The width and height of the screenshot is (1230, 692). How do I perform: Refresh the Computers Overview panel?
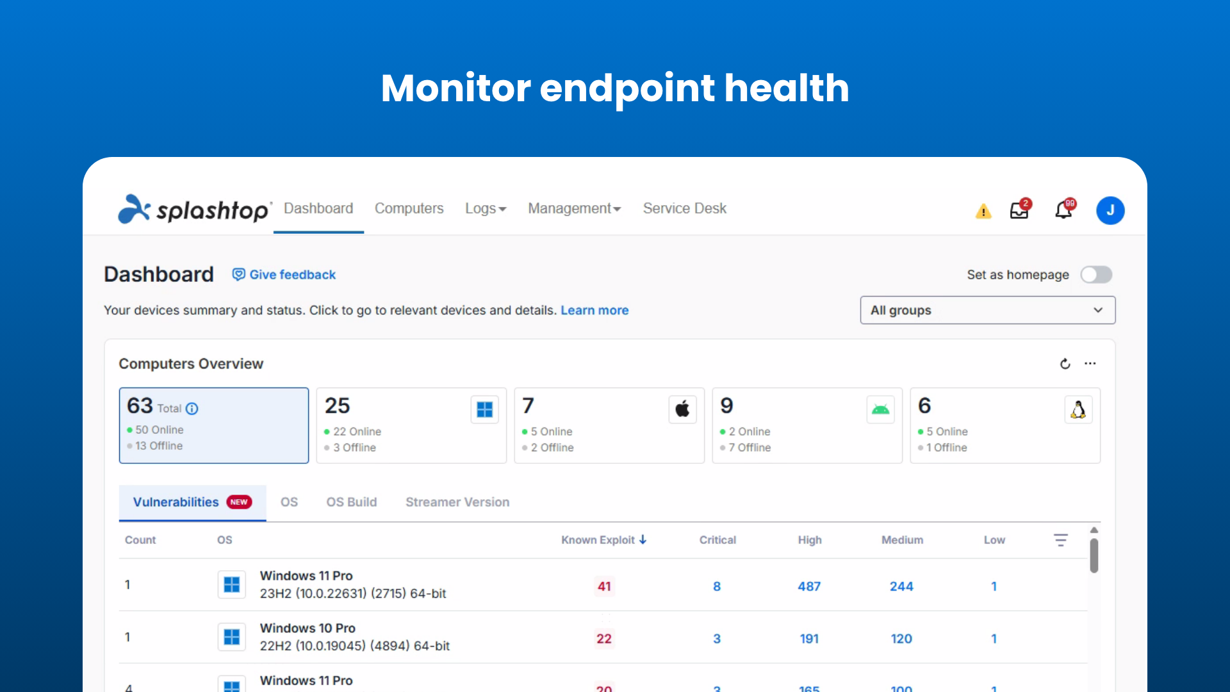click(x=1065, y=363)
